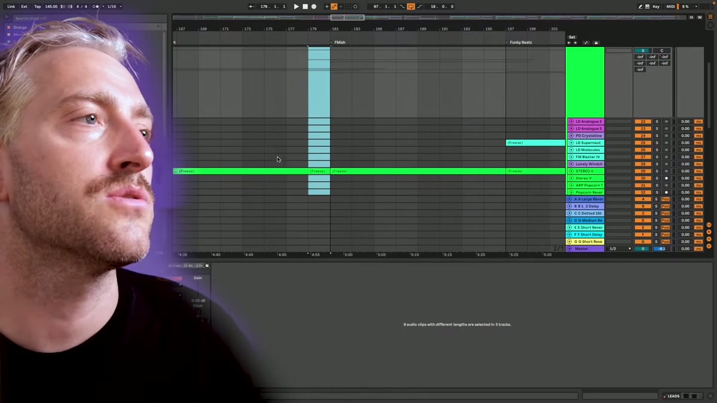Click the Stop button in transport
The image size is (717, 403).
click(x=305, y=7)
